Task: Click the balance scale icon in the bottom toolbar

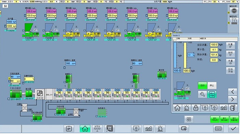Action: click(x=97, y=129)
